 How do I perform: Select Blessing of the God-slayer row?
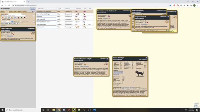point(65,22)
